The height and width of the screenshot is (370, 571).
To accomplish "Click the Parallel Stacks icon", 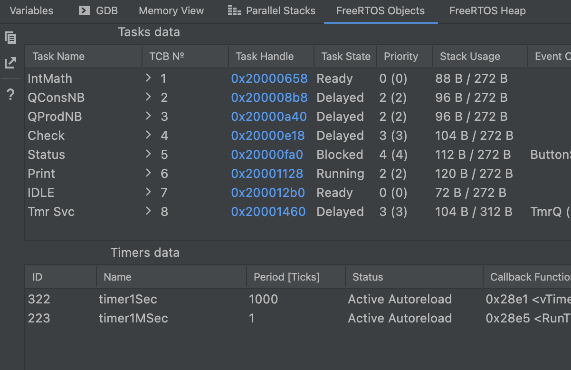I will click(x=234, y=10).
